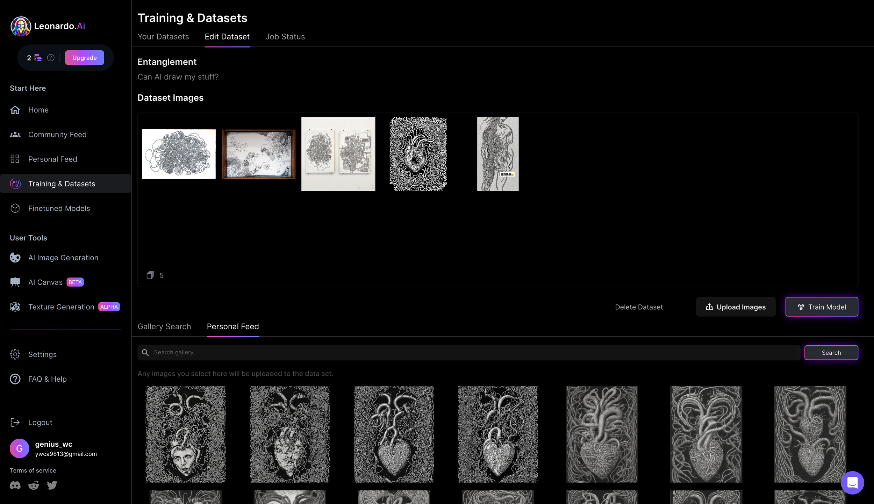Click the AI Canvas BETA badge
The height and width of the screenshot is (504, 874).
(75, 282)
